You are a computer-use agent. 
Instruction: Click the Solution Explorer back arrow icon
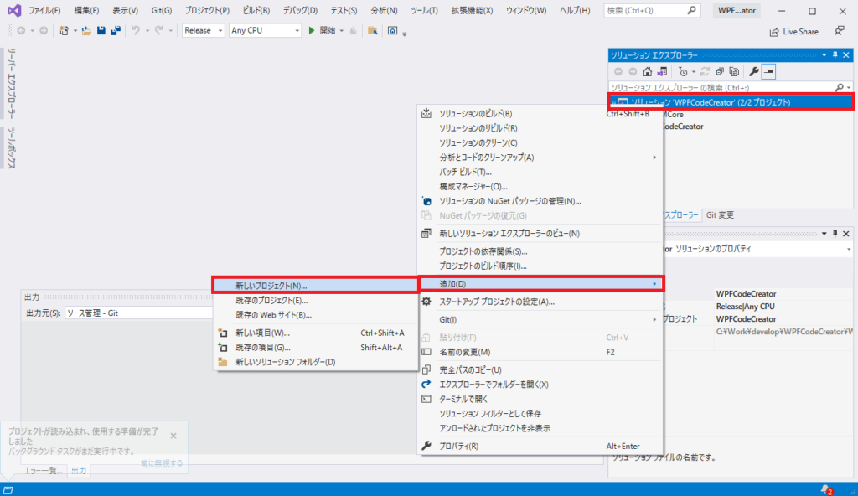[618, 72]
